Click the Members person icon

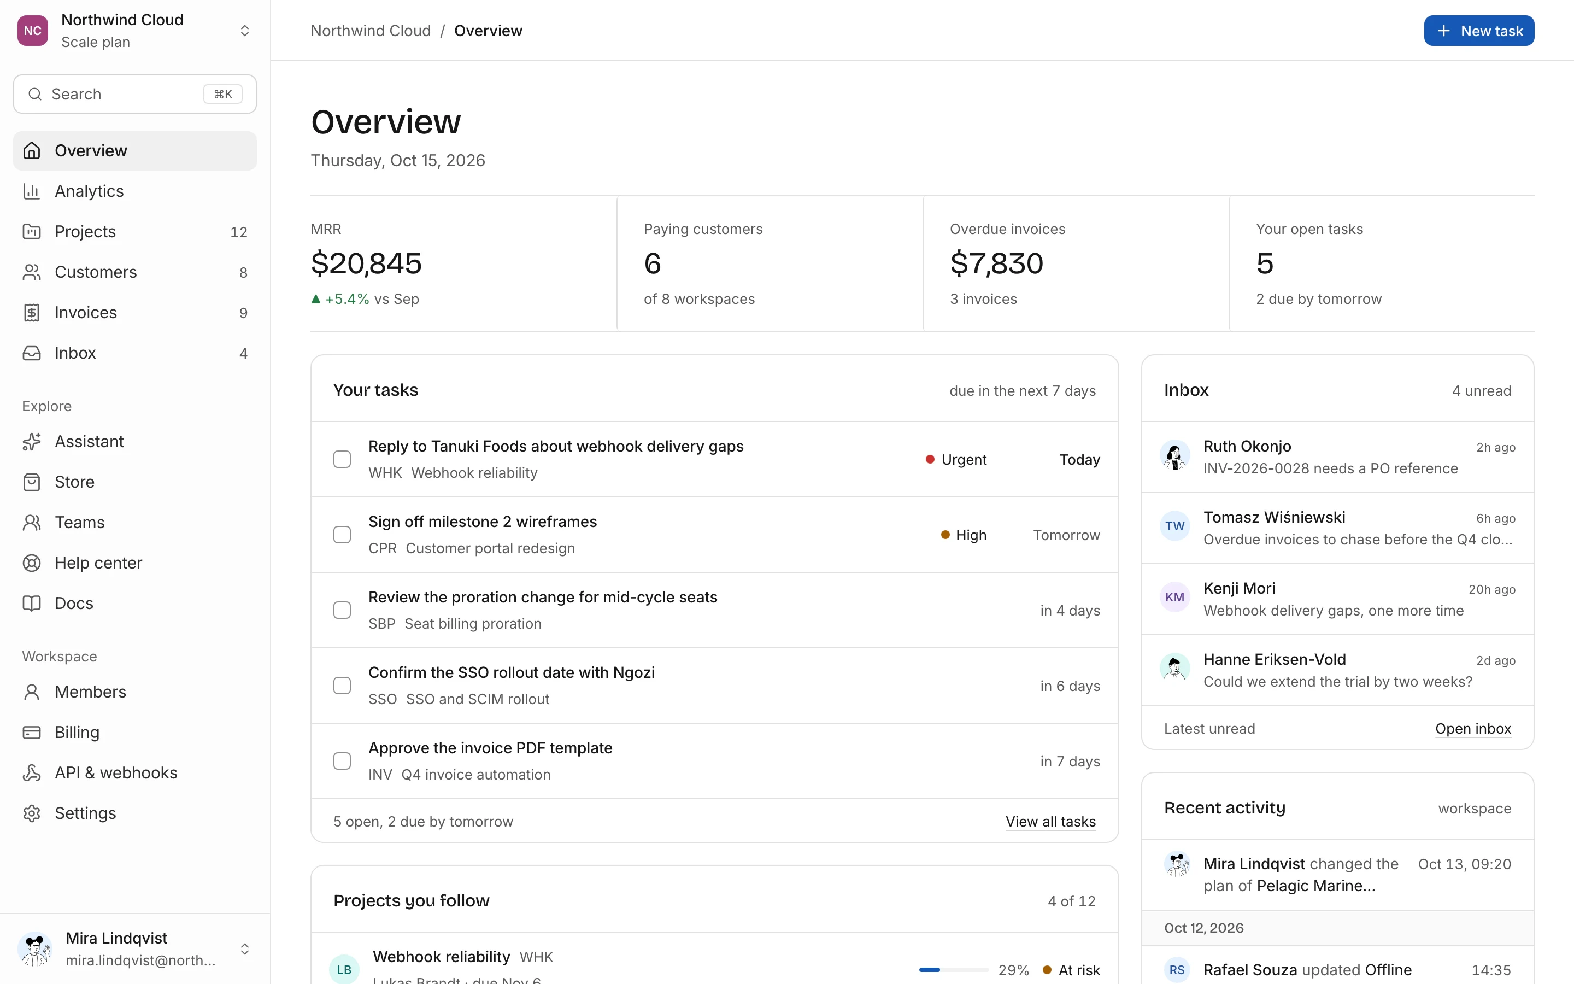point(31,692)
